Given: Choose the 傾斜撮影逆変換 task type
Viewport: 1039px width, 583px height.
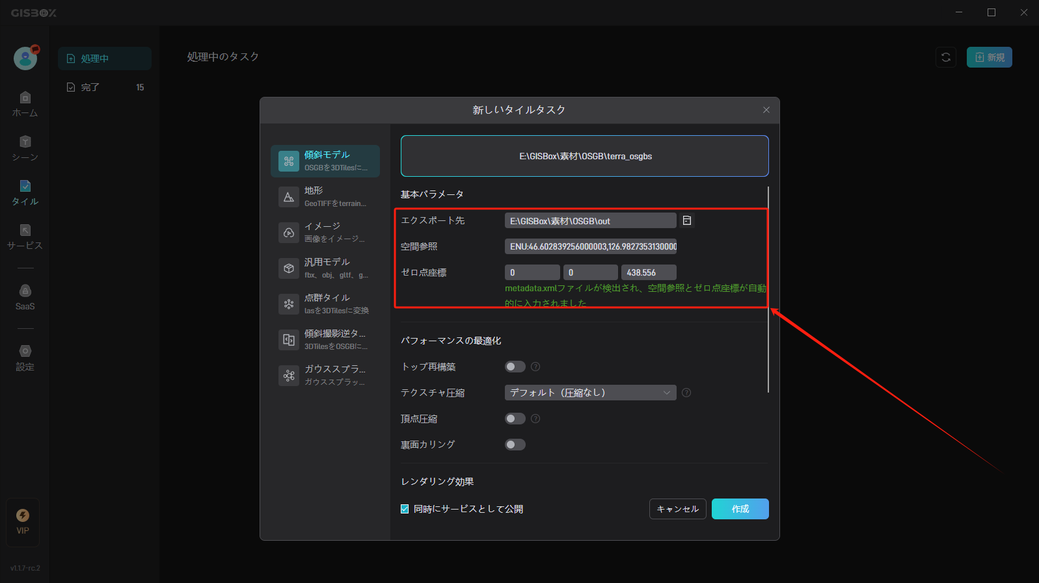Looking at the screenshot, I should coord(325,339).
